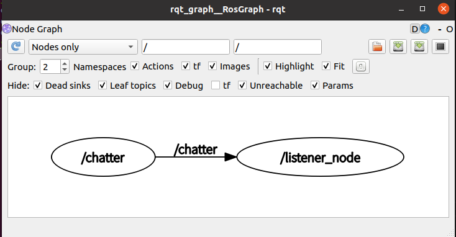Click the Namespaces label

click(100, 67)
